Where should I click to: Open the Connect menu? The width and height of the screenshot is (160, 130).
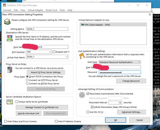pos(7,10)
